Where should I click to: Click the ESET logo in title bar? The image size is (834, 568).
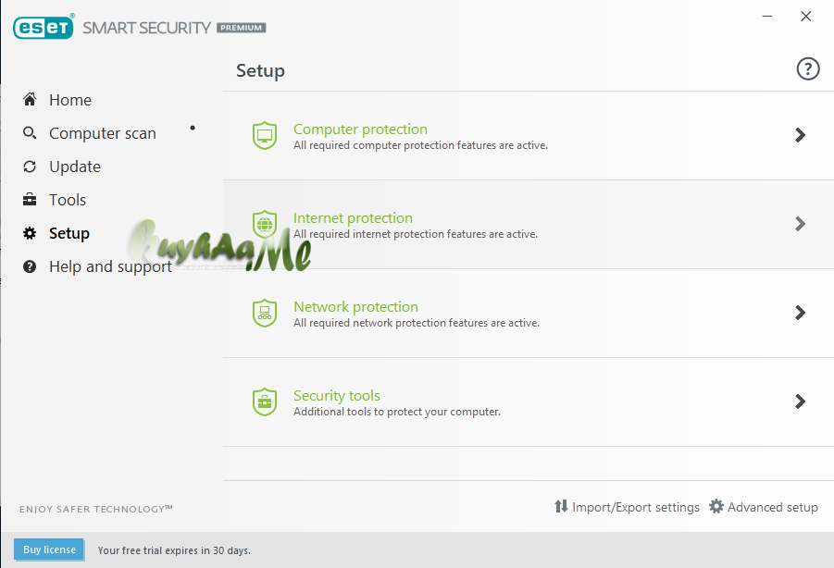44,28
